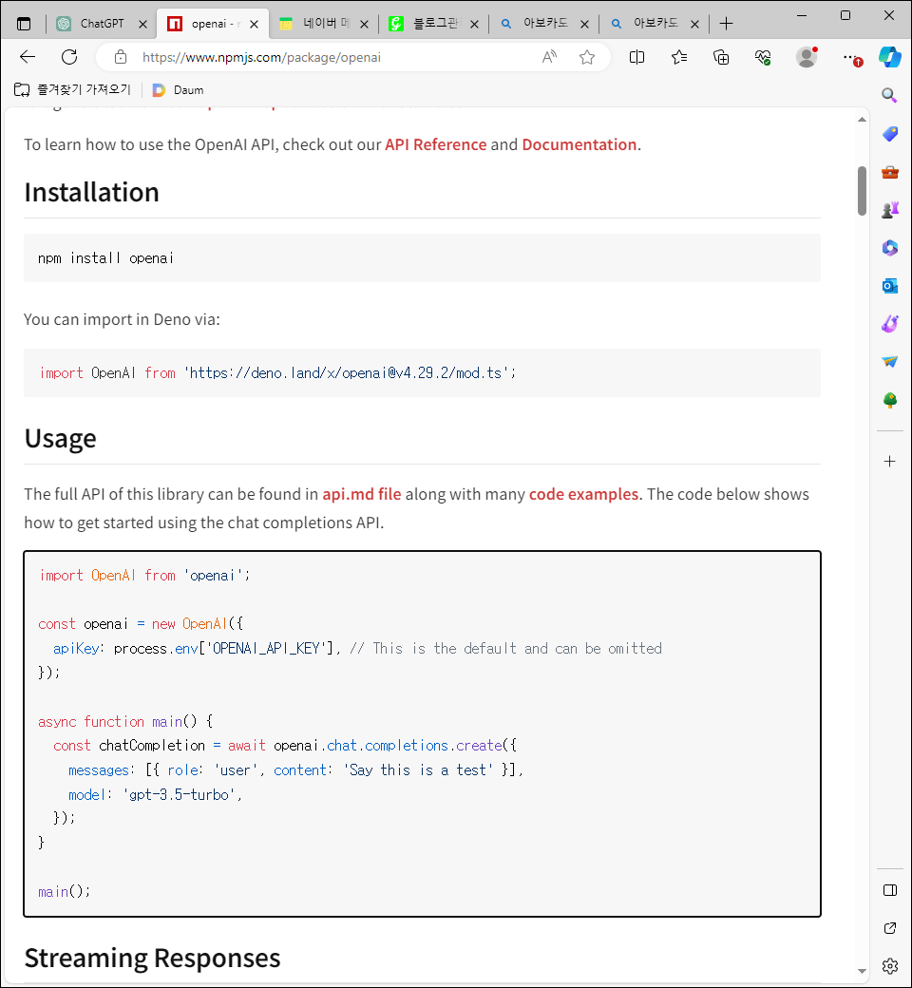
Task: Open Designer purple sidebar icon
Action: 889,324
